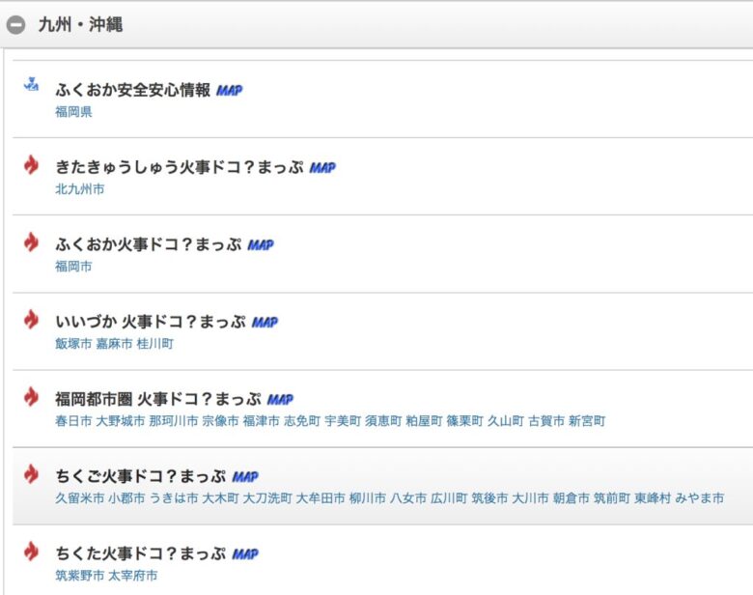Click flame icon beside ふくおか火事ドコ？まっぷ
This screenshot has width=753, height=595.
click(x=31, y=242)
